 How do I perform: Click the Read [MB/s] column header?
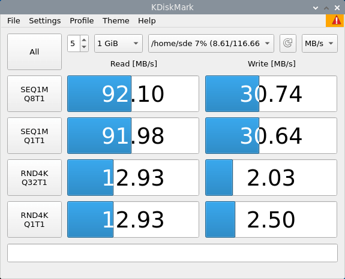click(134, 64)
